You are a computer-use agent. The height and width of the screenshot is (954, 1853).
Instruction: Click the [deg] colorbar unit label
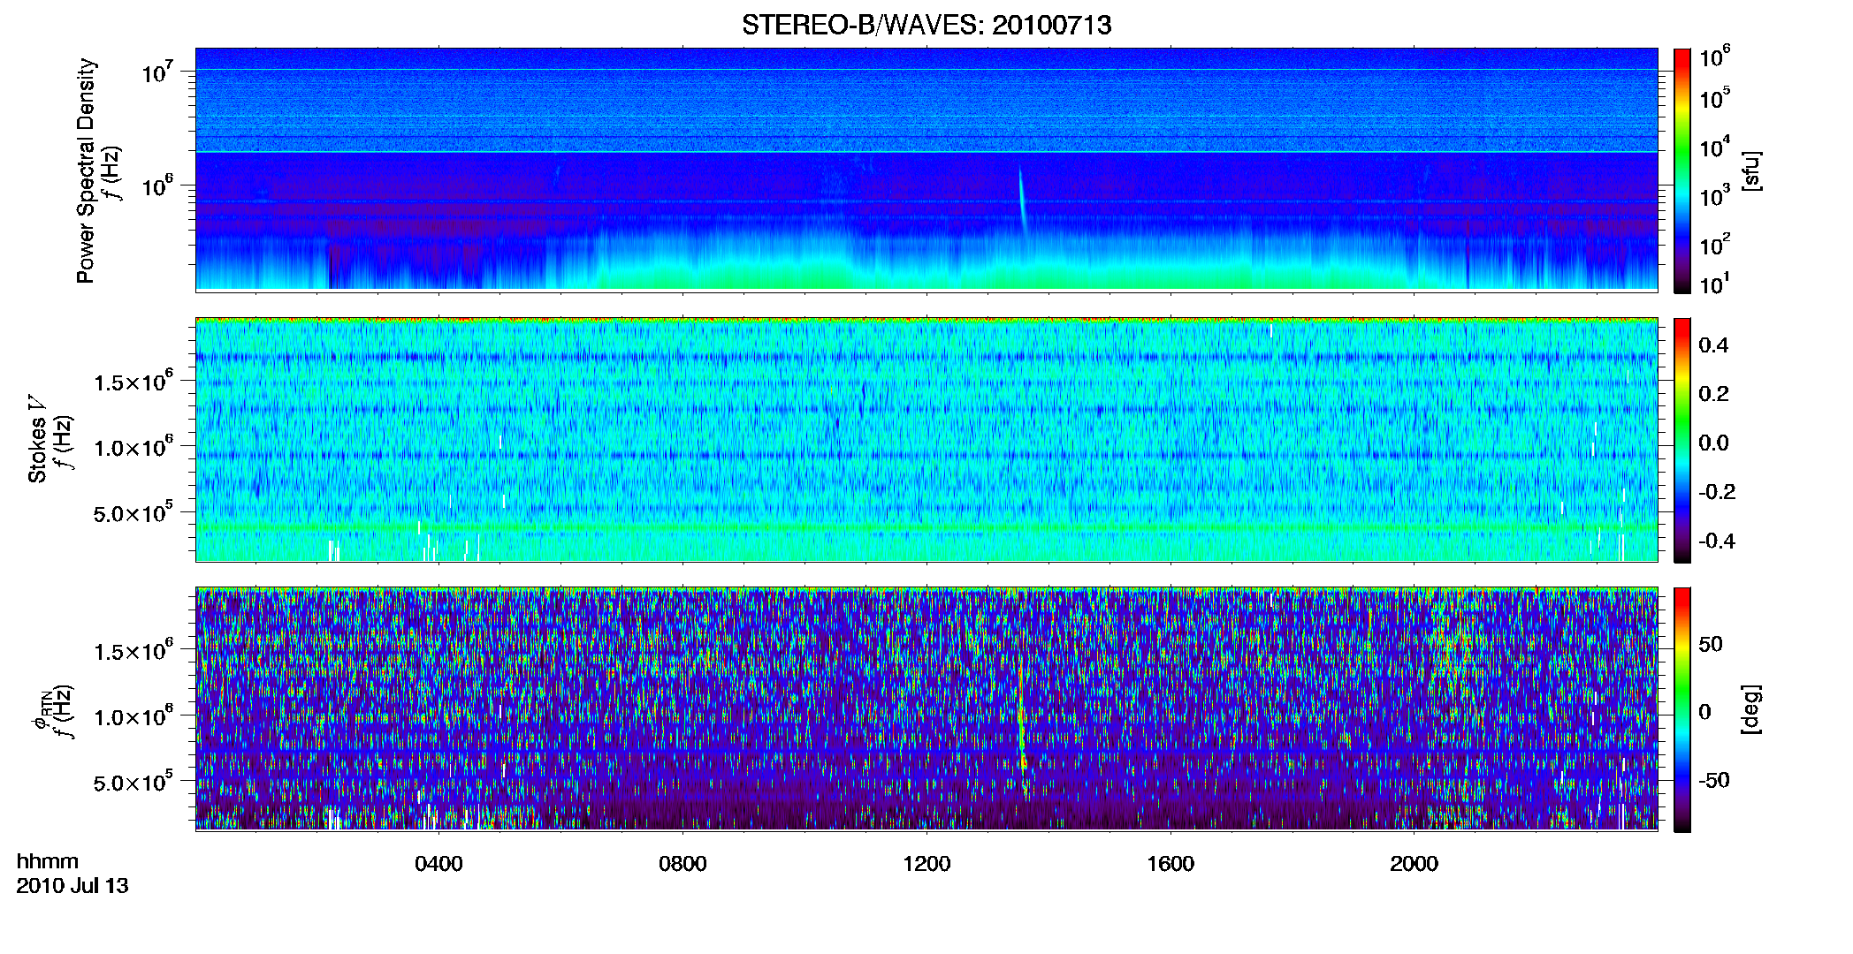pos(1750,709)
